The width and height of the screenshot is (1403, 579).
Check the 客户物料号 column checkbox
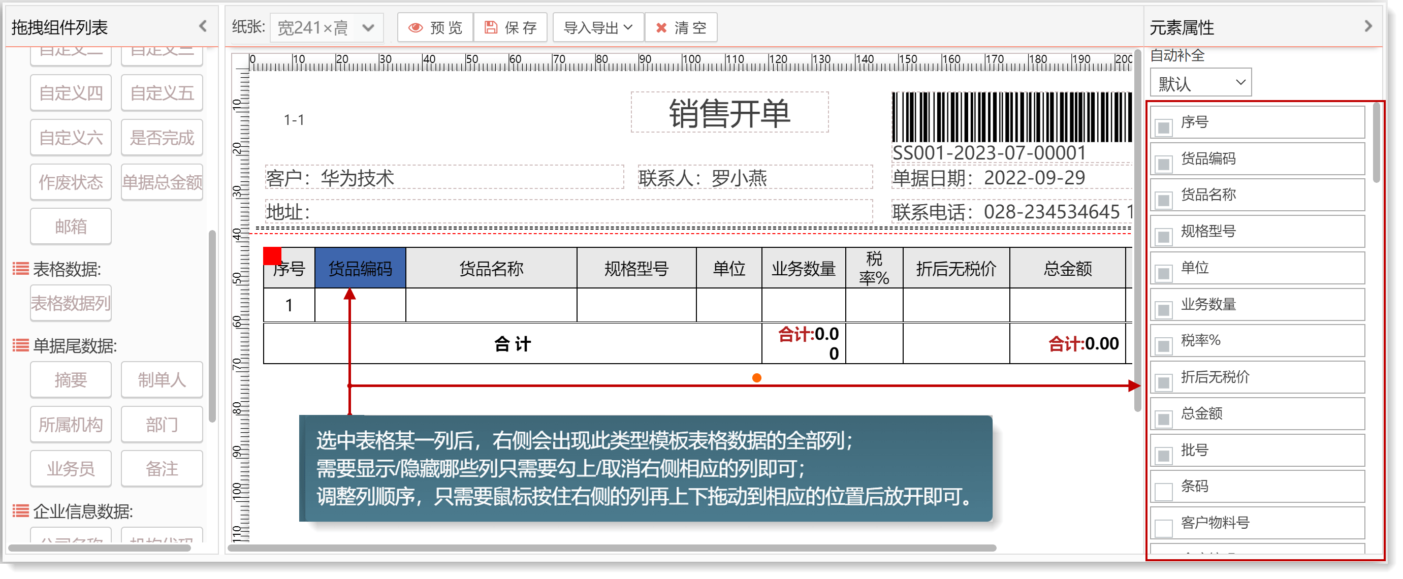tap(1163, 528)
